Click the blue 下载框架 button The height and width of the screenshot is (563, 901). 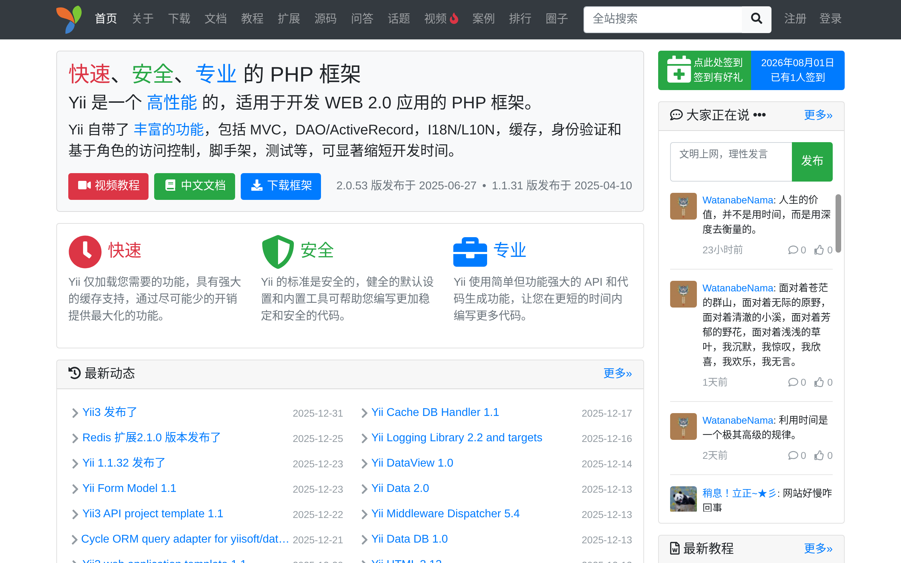[x=281, y=186]
